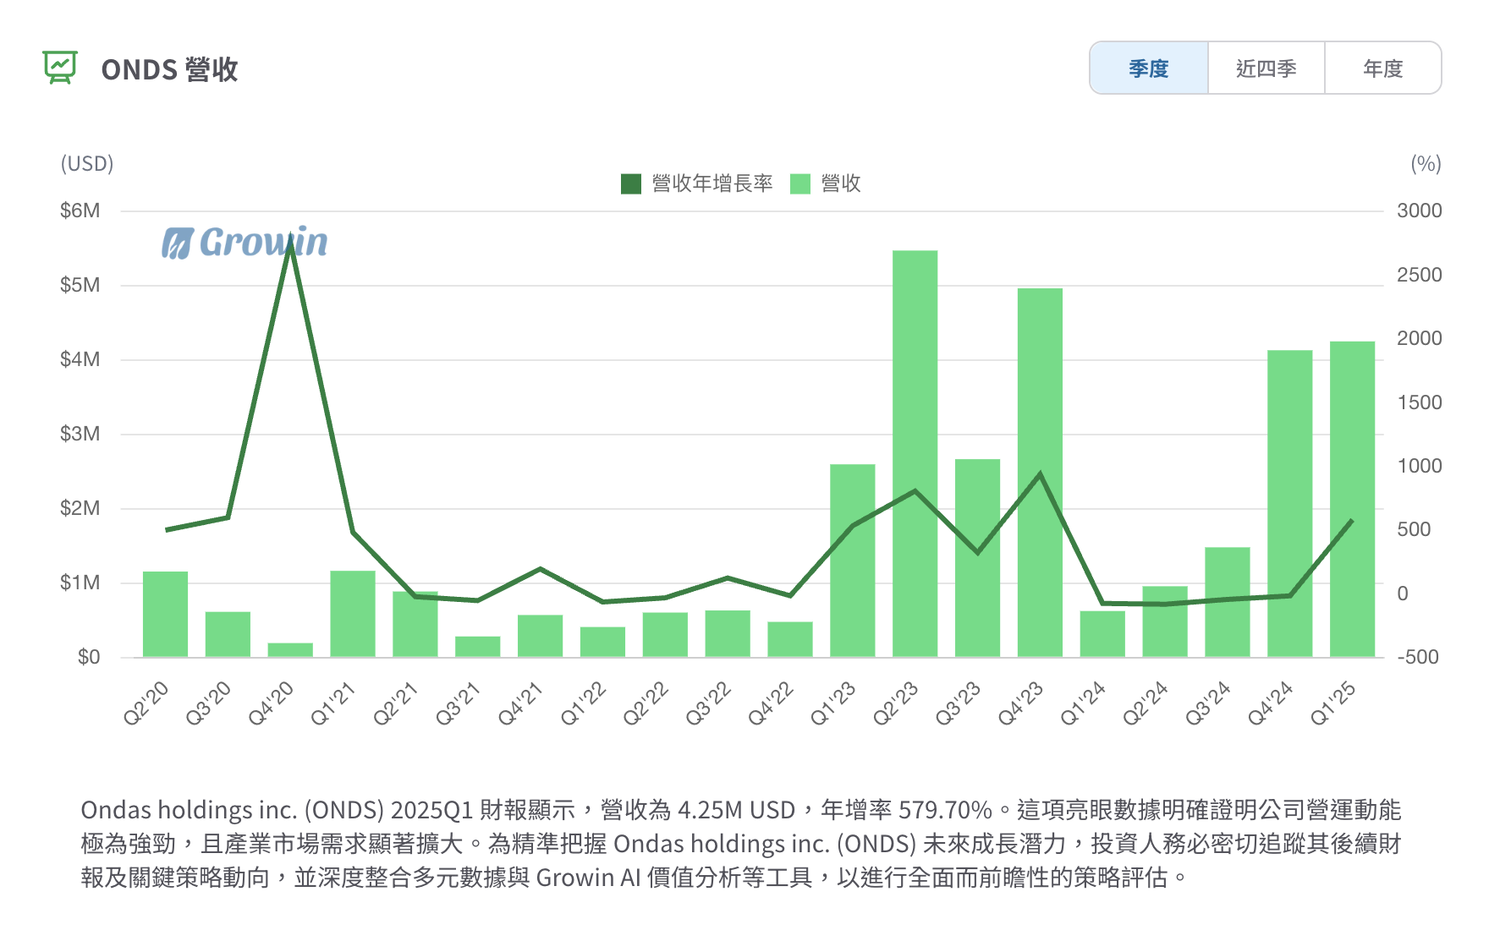Switch to the 近四季 tab
1489x930 pixels.
pyautogui.click(x=1266, y=68)
